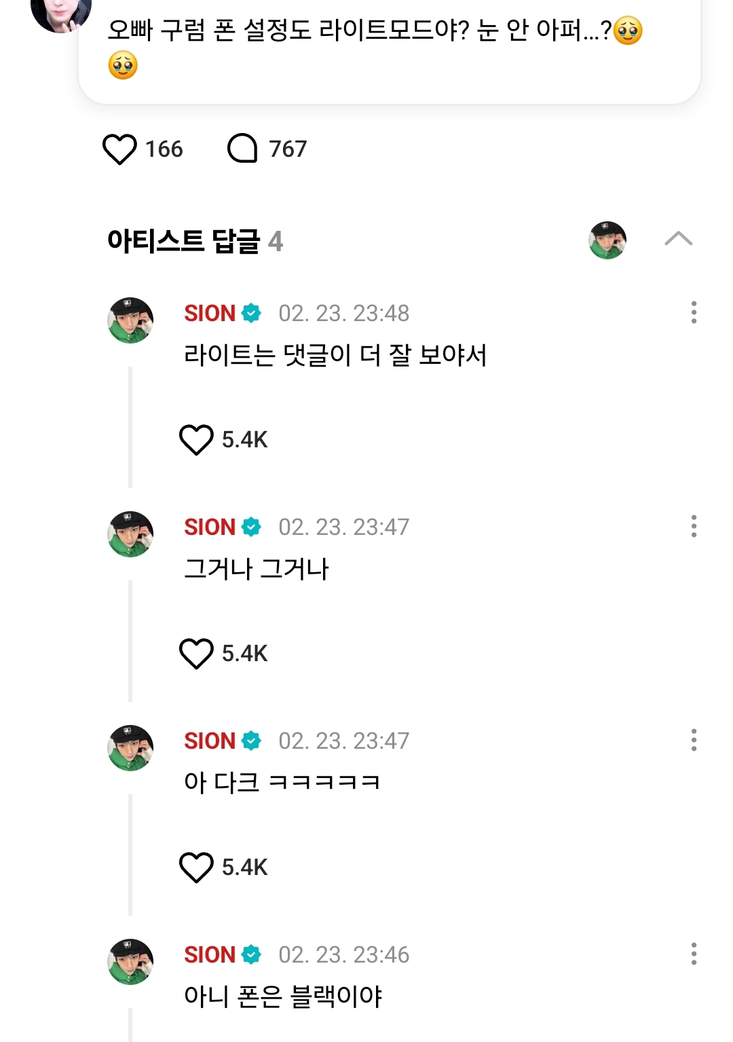Like SION's reply saying 아 다크 ㅋㅋㅋㅋㅋ
Screen dimensions: 733x1042
coord(196,868)
